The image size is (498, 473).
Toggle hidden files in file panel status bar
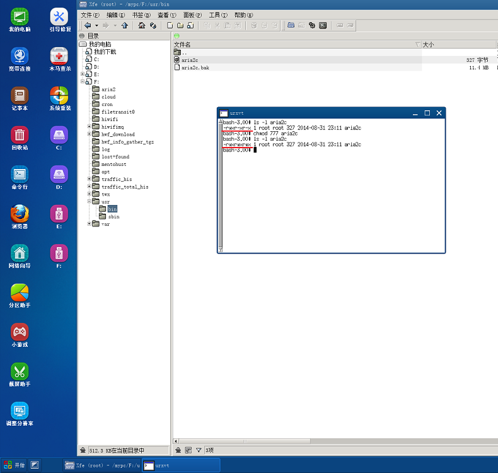[178, 450]
